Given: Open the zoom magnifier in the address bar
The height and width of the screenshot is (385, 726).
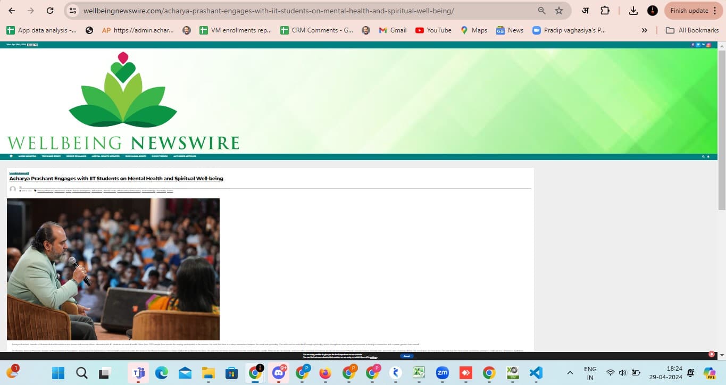Looking at the screenshot, I should tap(541, 11).
